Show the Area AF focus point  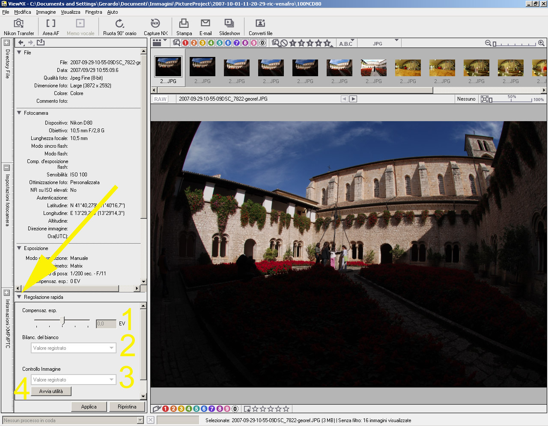click(51, 27)
